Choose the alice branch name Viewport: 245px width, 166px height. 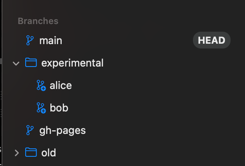pos(60,85)
